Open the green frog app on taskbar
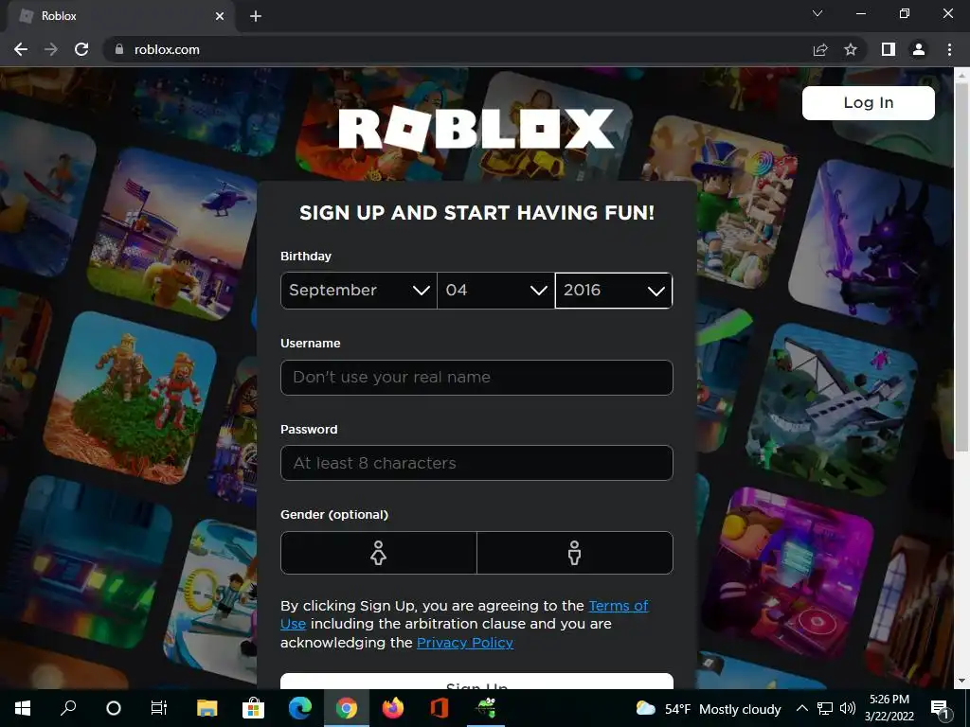970x727 pixels. (486, 708)
